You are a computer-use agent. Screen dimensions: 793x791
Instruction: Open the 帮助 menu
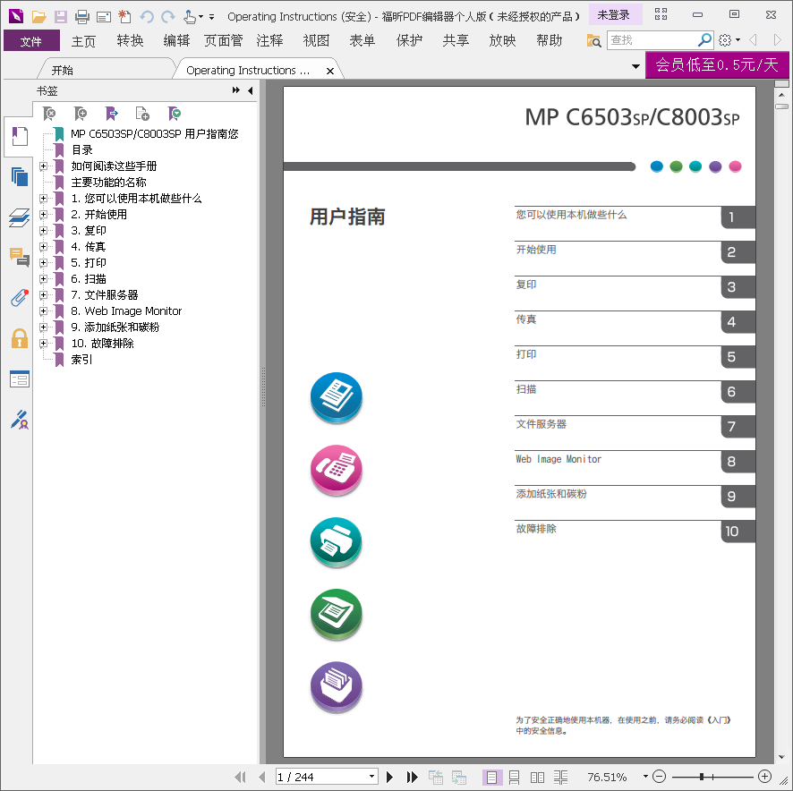[x=550, y=40]
